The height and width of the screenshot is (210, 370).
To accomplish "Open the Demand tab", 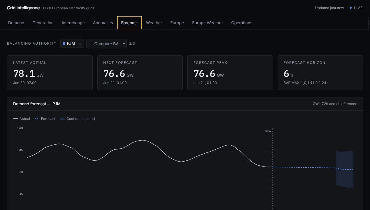I will pyautogui.click(x=16, y=23).
